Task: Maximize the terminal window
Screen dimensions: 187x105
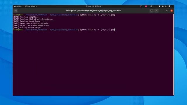Action: point(167,11)
